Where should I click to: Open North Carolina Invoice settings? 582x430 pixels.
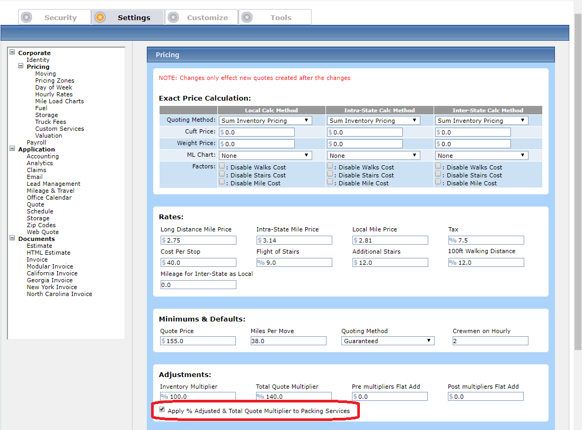click(x=59, y=294)
